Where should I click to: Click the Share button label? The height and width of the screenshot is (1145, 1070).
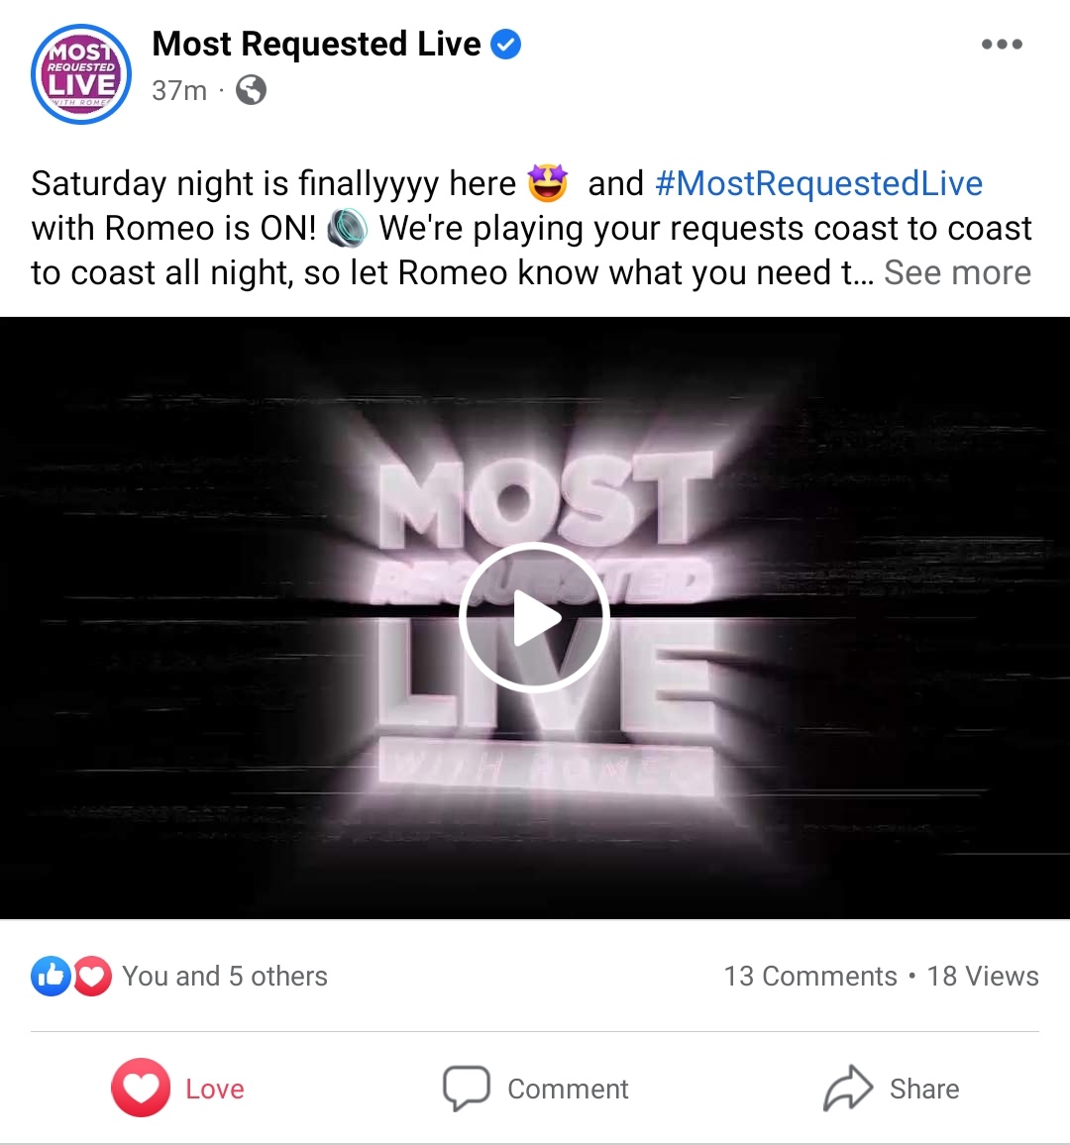[x=924, y=1089]
